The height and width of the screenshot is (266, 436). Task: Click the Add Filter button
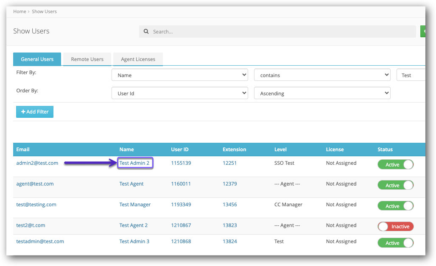coord(35,112)
